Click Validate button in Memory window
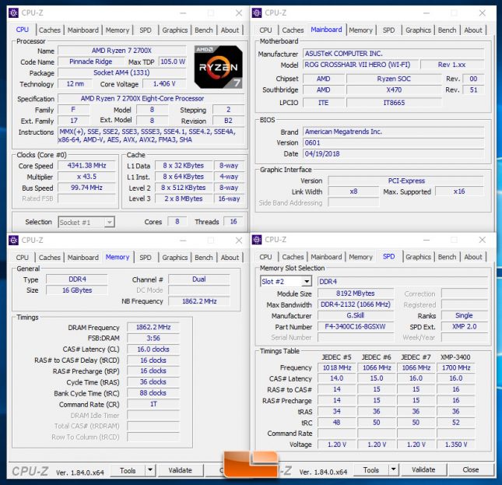Screen dimensions: 502x485 pyautogui.click(x=181, y=470)
